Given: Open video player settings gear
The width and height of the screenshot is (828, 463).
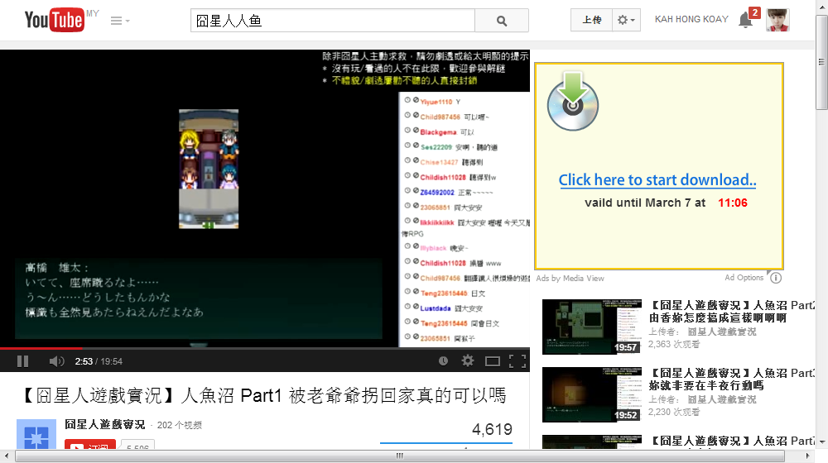Looking at the screenshot, I should tap(468, 361).
